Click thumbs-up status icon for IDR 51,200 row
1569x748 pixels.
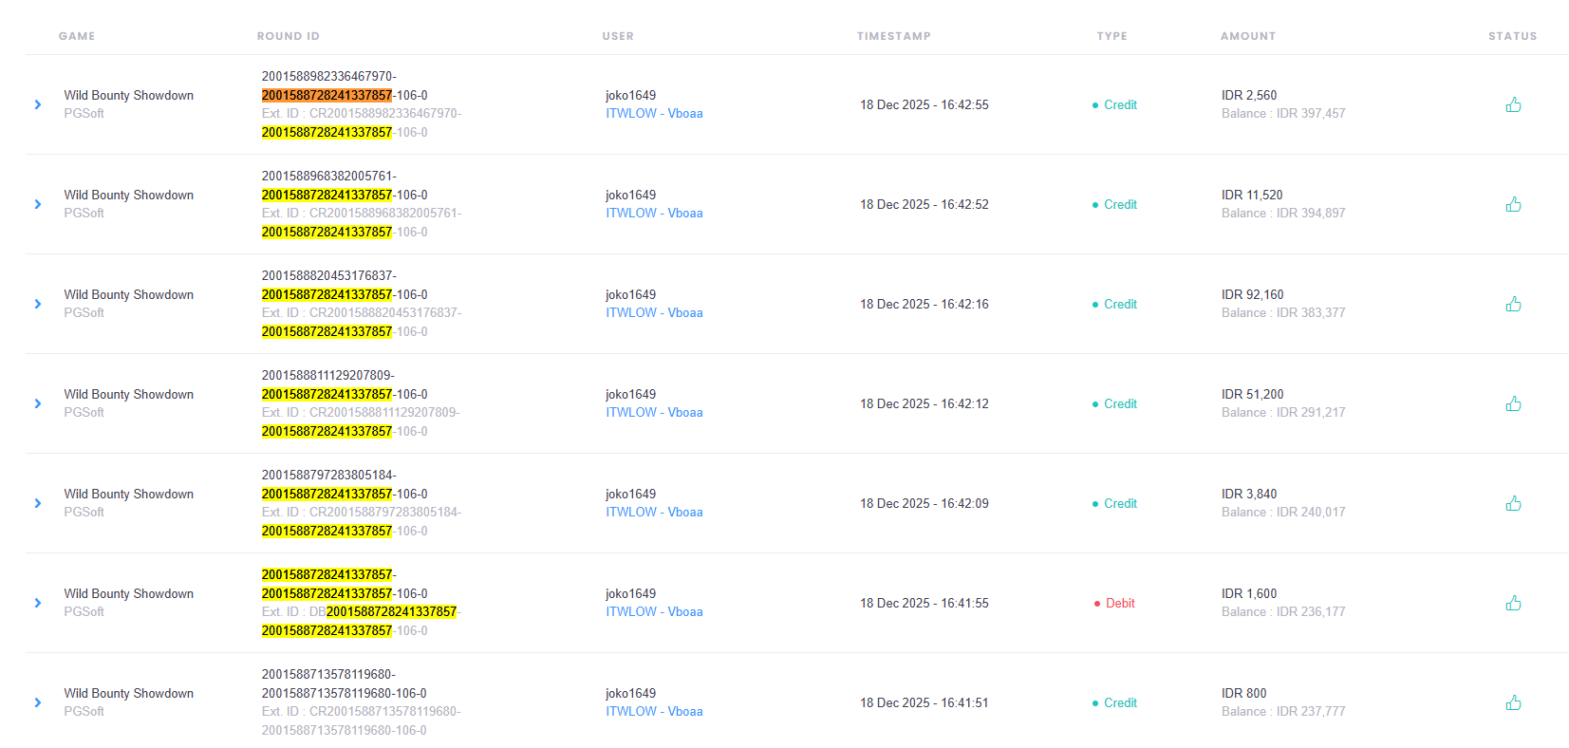[1513, 403]
